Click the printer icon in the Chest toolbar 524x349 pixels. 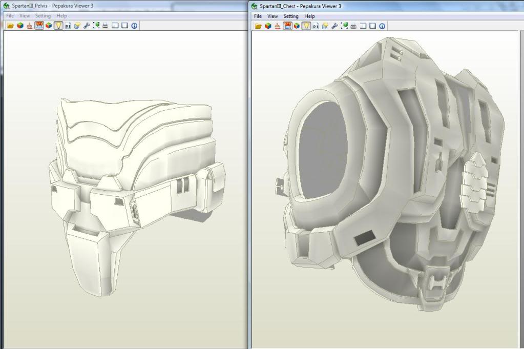353,26
